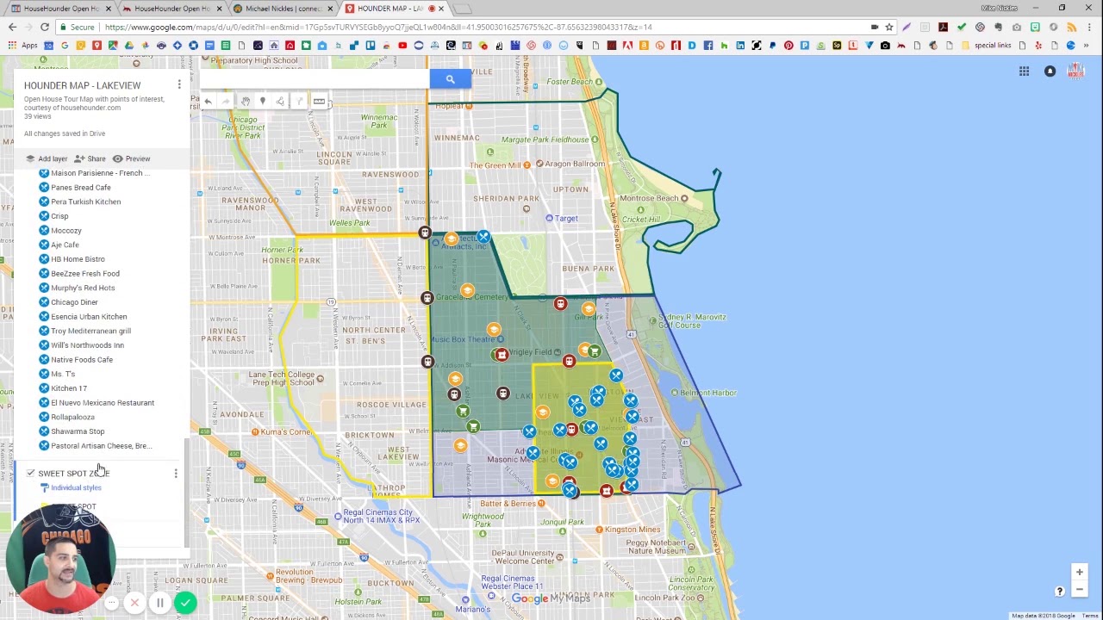Zoom in the map with plus

pyautogui.click(x=1079, y=572)
